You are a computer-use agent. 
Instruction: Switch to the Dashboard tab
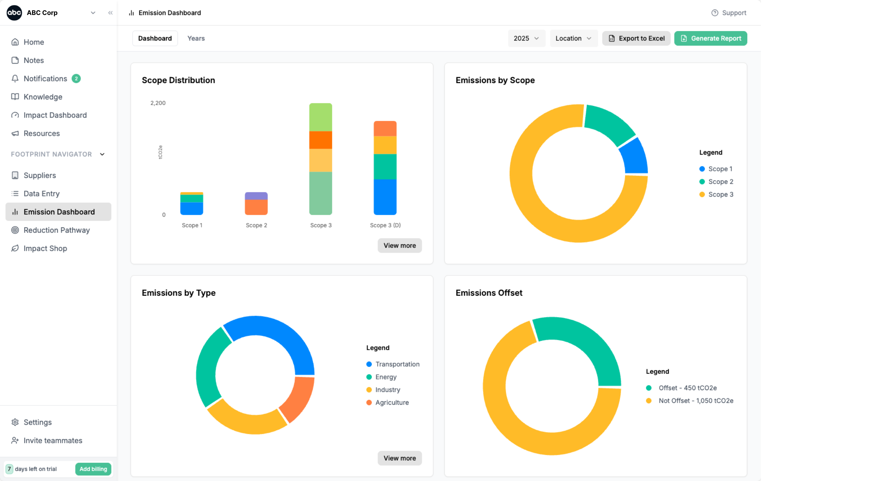click(155, 38)
